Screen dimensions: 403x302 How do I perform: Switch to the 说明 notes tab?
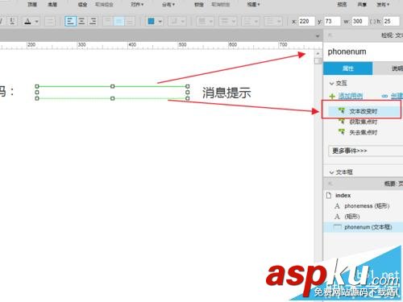pyautogui.click(x=388, y=68)
